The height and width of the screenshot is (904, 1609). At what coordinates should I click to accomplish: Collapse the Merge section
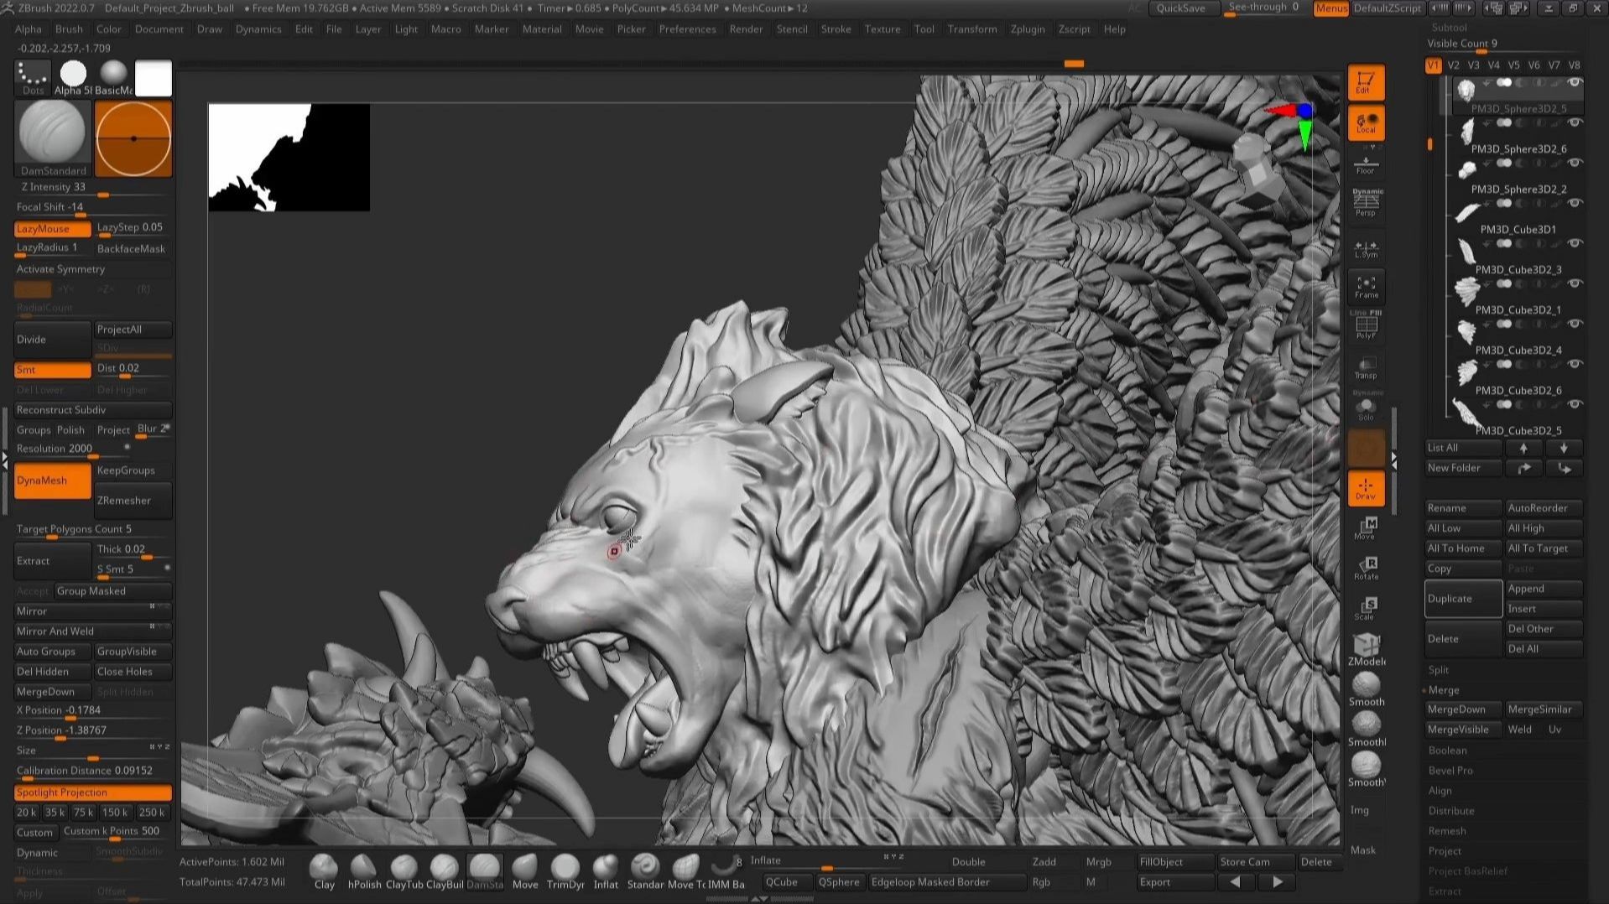[1443, 690]
